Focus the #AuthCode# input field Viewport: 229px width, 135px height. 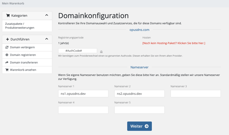click(78, 51)
